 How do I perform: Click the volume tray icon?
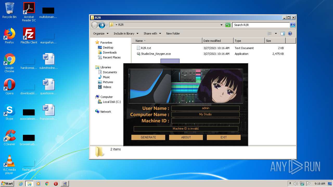pos(296,184)
